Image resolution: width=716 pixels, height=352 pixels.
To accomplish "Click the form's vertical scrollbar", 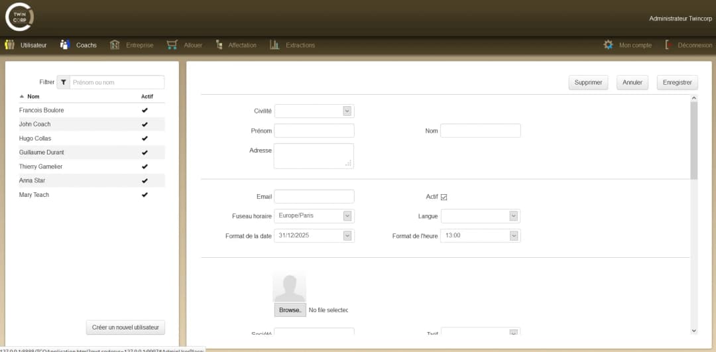I will [694, 139].
